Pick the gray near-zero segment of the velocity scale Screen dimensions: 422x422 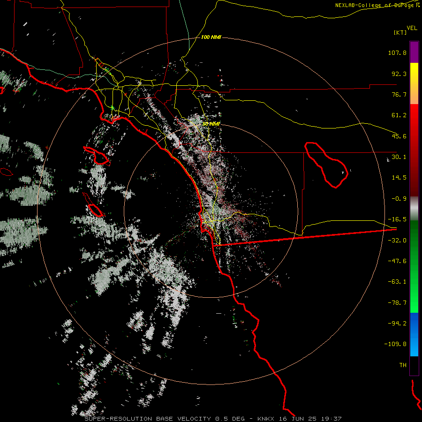point(414,209)
